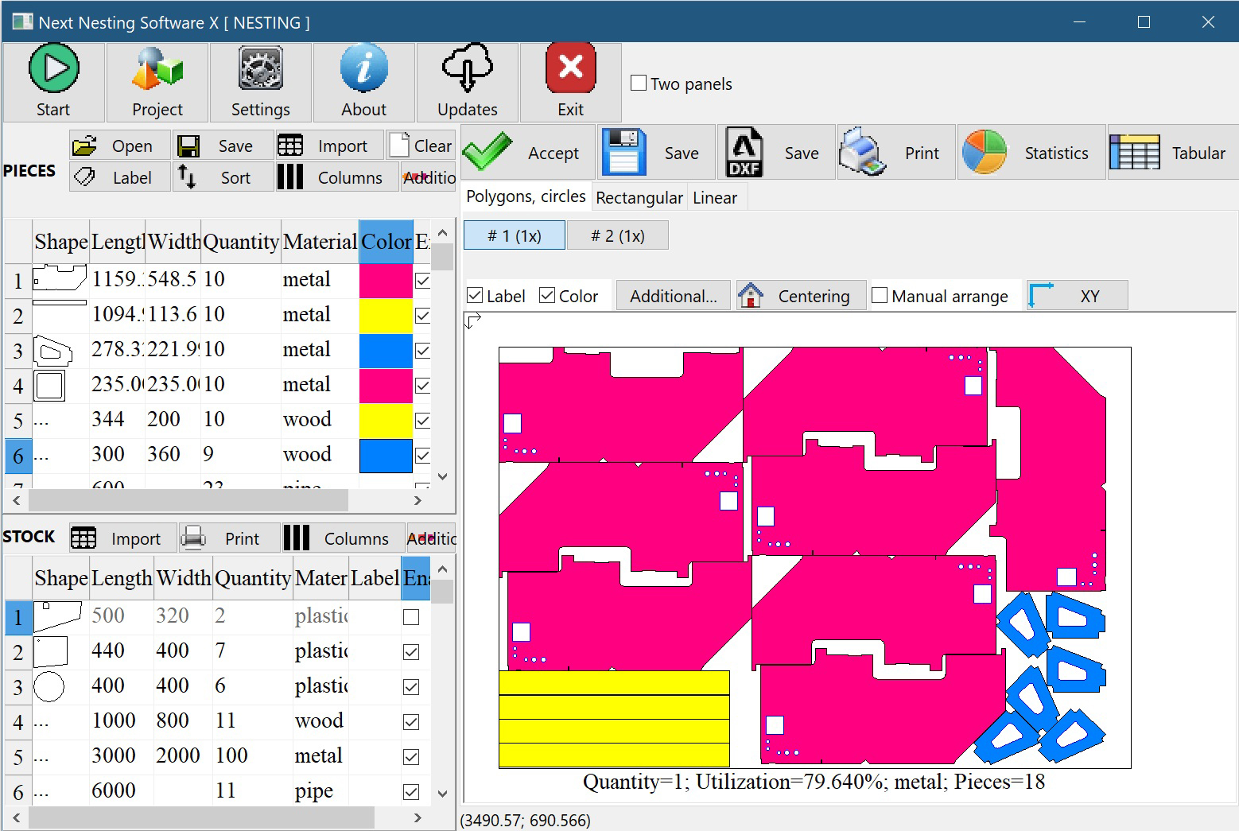
Task: Clear the pieces list
Action: pos(421,146)
